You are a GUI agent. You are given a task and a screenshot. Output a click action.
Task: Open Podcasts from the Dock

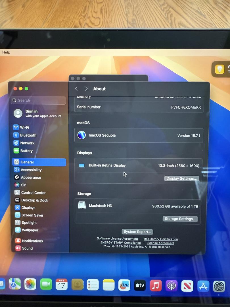coord(172,286)
